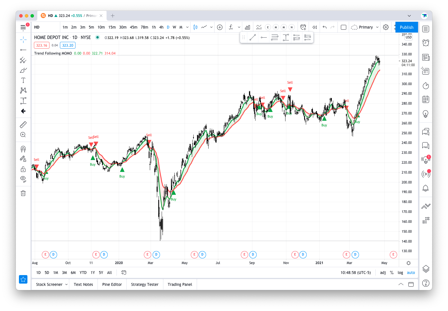Viewport: 448px width, 311px height.
Task: Click the HD symbol search field
Action: click(46, 27)
